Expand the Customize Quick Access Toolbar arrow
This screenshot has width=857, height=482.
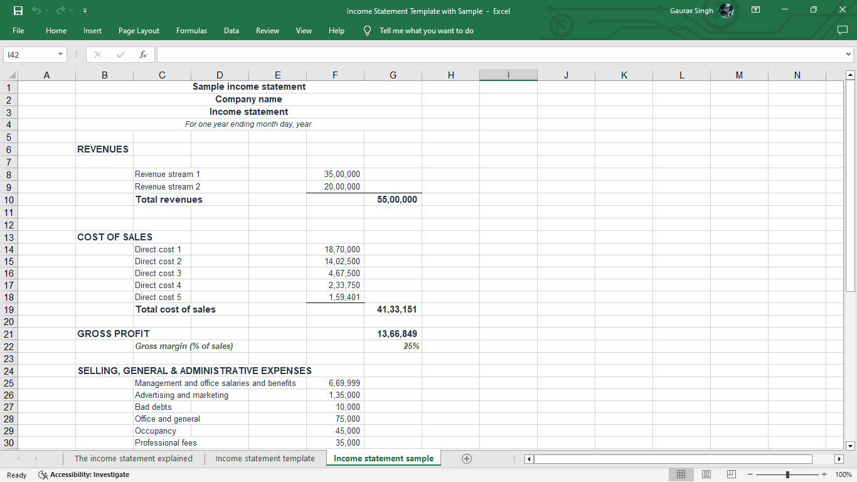(x=84, y=10)
